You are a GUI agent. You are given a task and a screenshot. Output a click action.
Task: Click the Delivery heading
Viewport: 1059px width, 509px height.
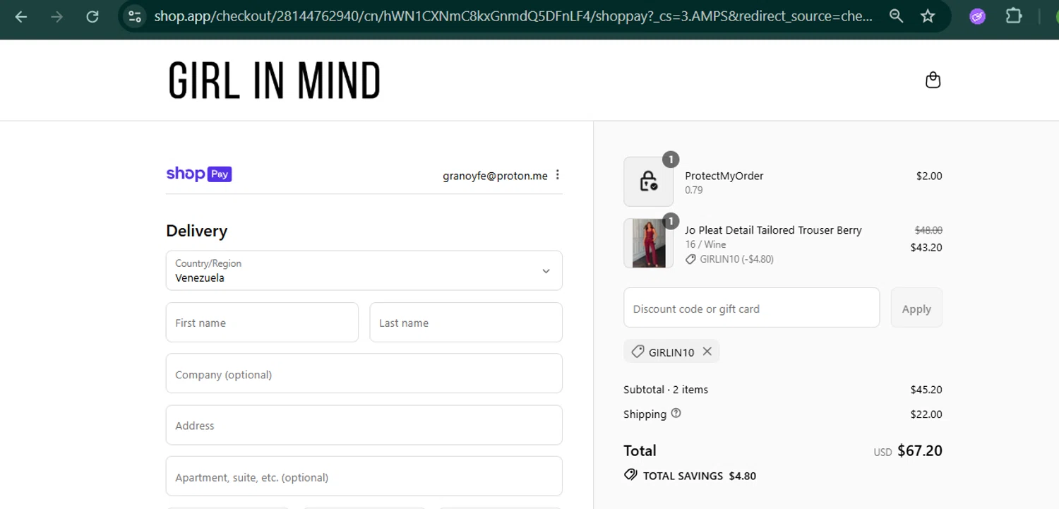click(196, 231)
